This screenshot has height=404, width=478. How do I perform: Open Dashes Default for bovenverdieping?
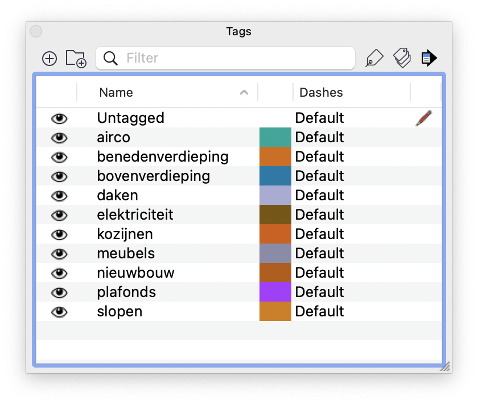tap(319, 176)
